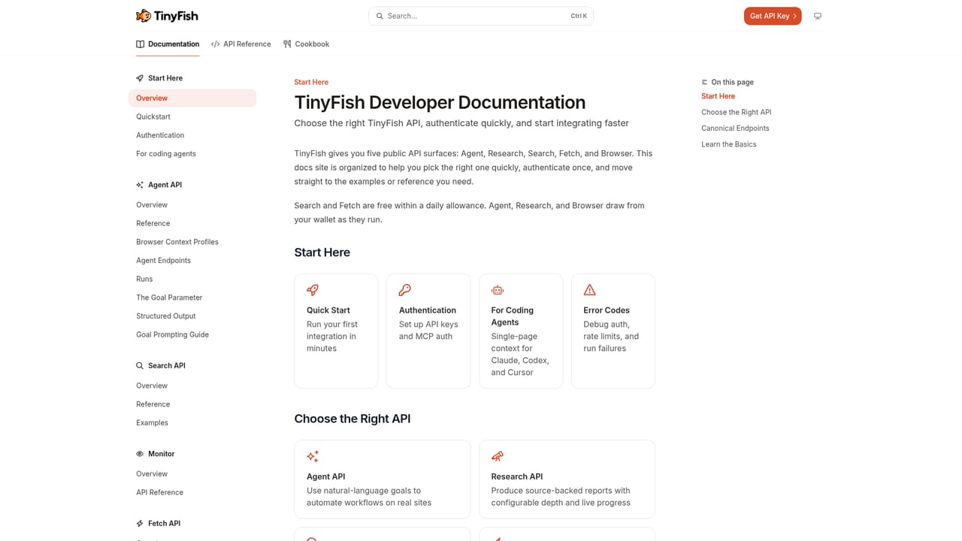Click the Monitor eye sidebar icon

click(x=140, y=454)
